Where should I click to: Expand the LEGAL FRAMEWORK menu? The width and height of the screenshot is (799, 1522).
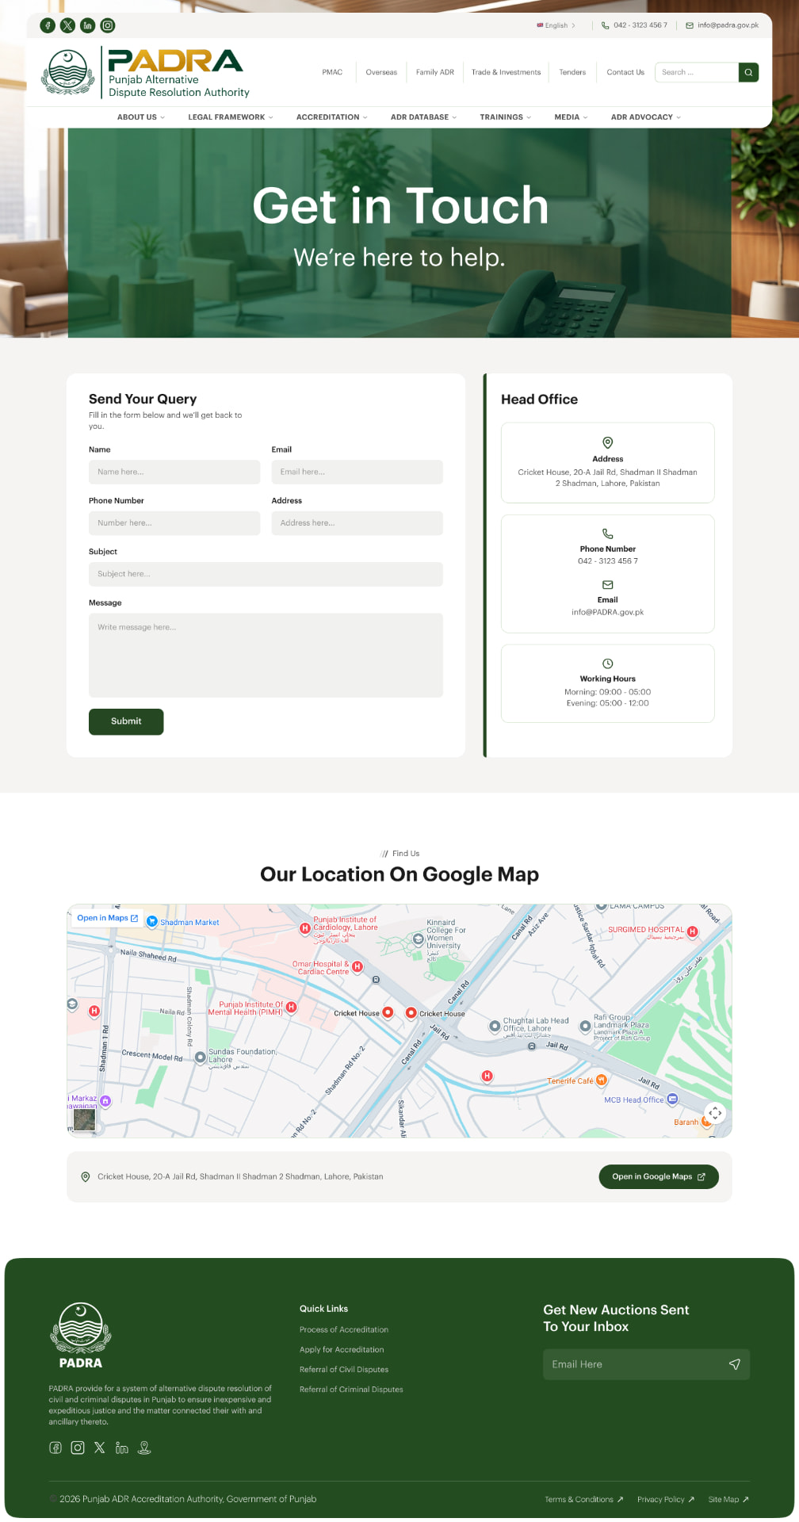coord(231,117)
